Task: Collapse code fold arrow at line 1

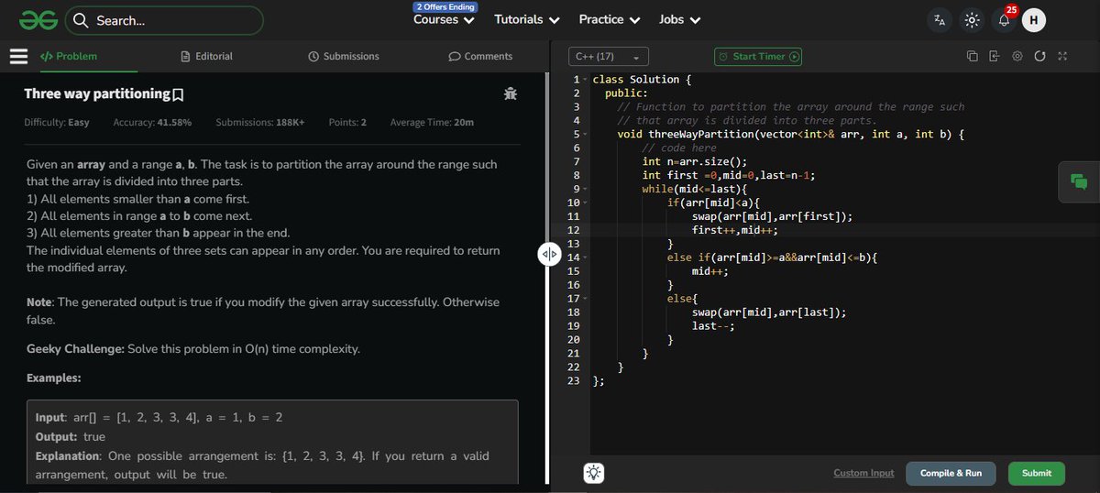Action: pos(585,80)
